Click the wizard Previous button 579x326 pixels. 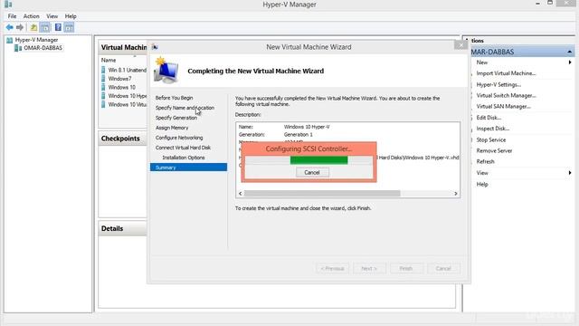(332, 268)
